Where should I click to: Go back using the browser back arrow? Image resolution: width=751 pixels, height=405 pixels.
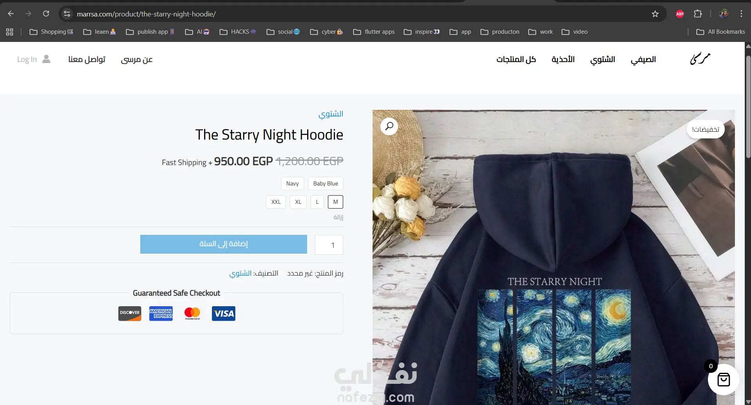[11, 14]
